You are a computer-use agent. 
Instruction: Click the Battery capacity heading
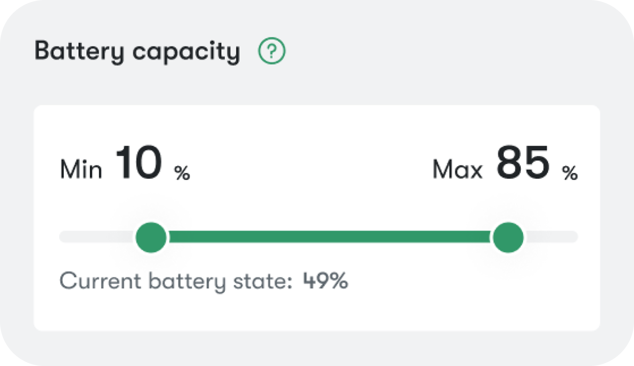pyautogui.click(x=137, y=52)
